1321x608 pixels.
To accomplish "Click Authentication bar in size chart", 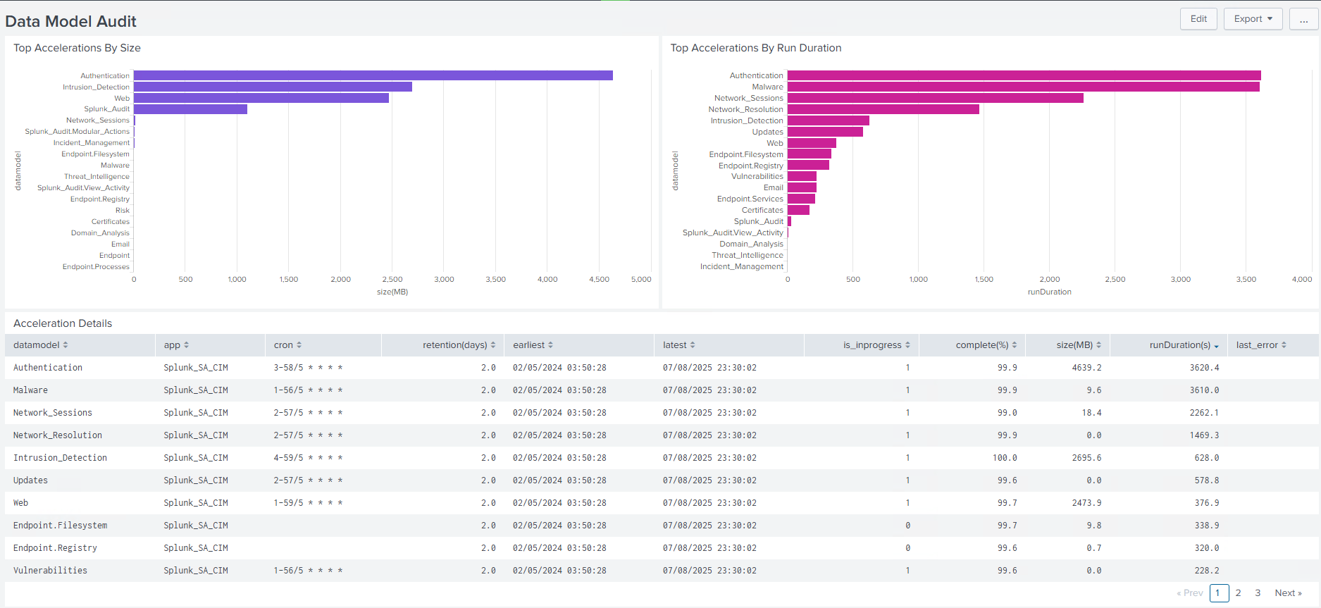I will click(x=373, y=75).
